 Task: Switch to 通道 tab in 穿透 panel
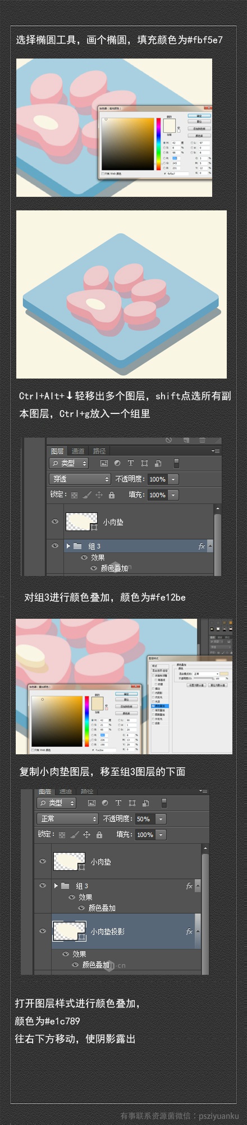[78, 451]
